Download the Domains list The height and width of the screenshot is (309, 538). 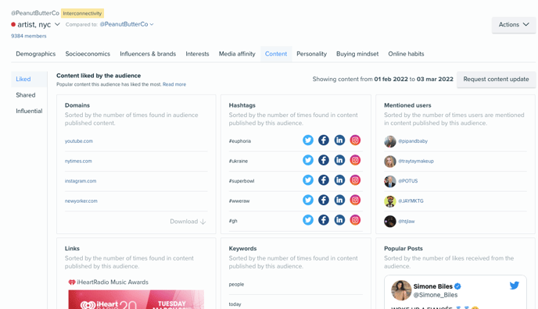[188, 222]
